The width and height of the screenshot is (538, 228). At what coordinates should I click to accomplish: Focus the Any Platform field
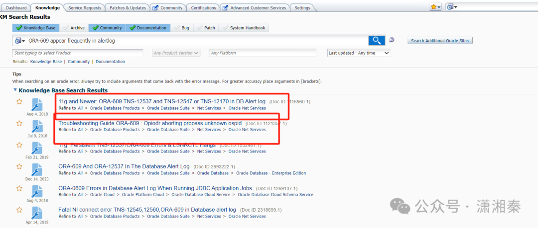pos(263,53)
